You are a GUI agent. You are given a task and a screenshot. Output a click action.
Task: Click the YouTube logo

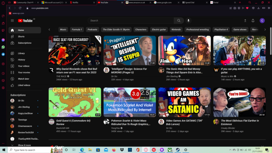click(x=25, y=21)
